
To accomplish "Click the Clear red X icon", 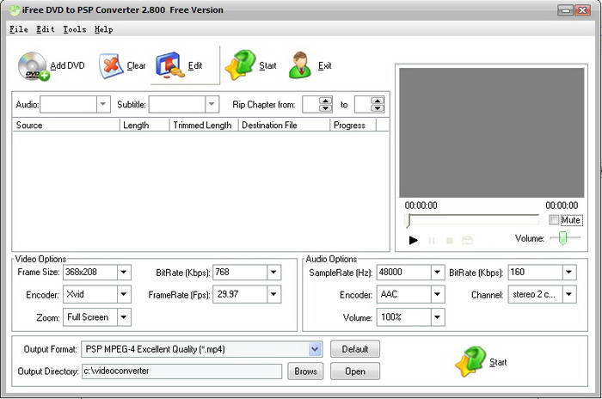I will [x=111, y=65].
